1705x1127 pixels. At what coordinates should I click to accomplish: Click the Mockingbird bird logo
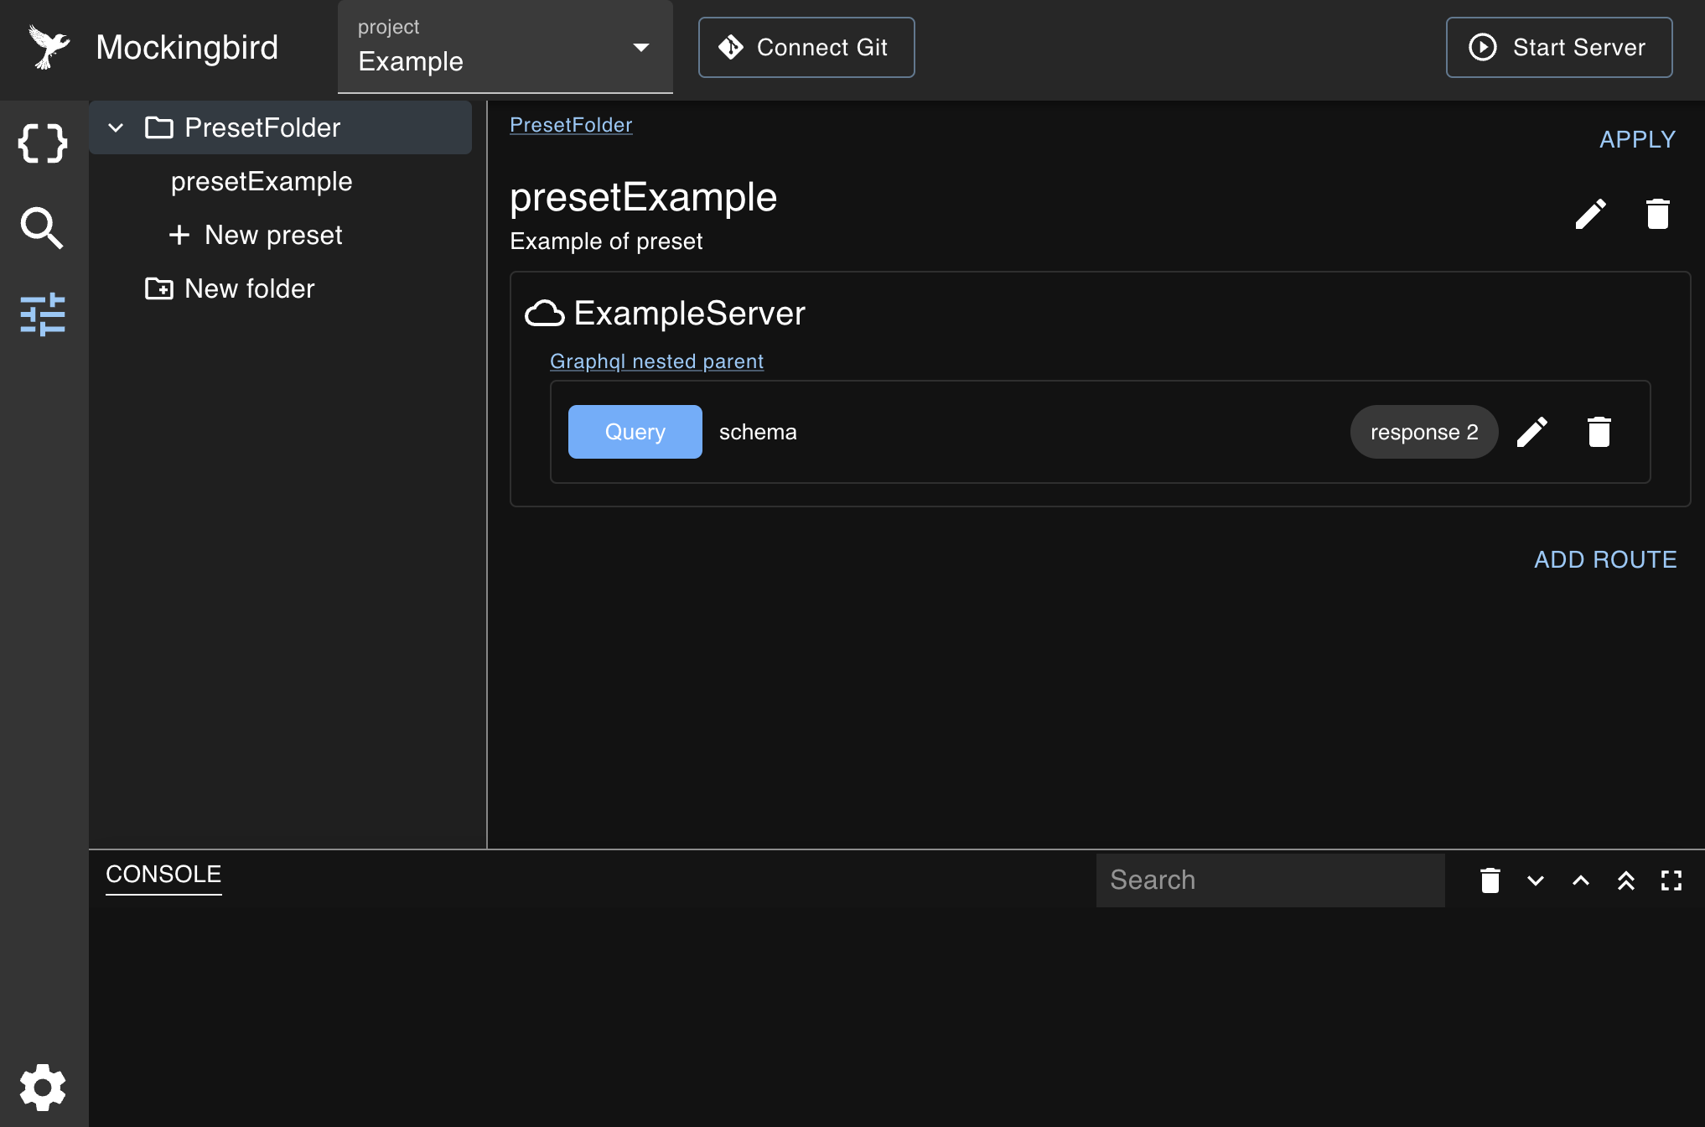pos(48,46)
